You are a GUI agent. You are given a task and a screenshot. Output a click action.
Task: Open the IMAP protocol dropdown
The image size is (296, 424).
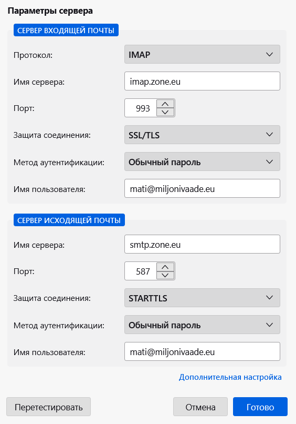pos(202,54)
